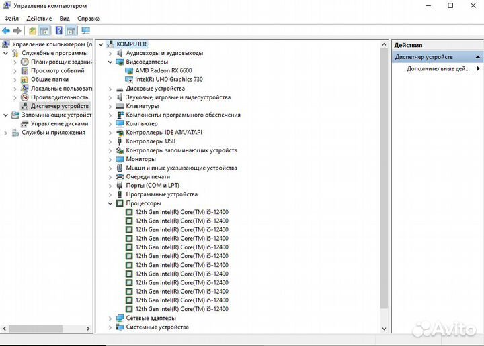Collapse Диспетчер устройств actions section arrow

[478, 57]
